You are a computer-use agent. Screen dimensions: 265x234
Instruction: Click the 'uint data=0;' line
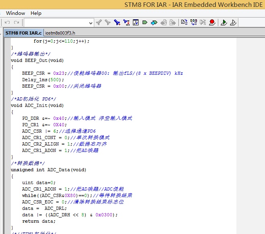point(39,183)
